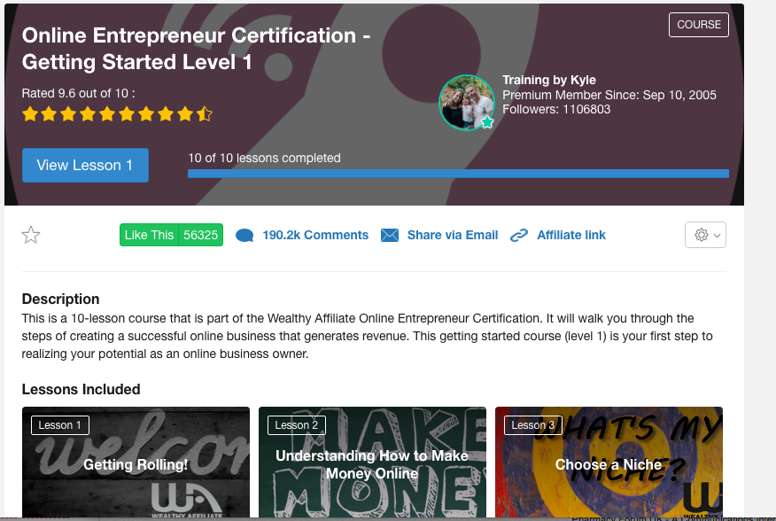Click the 56325 like count
The width and height of the screenshot is (776, 521).
(x=200, y=235)
